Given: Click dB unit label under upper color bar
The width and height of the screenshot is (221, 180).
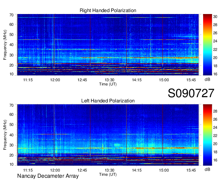Looking at the screenshot, I should [x=207, y=80].
